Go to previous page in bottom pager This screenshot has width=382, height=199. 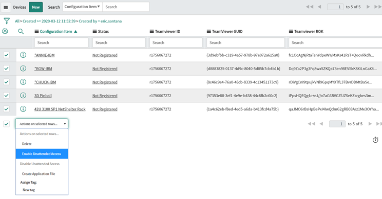click(321, 124)
